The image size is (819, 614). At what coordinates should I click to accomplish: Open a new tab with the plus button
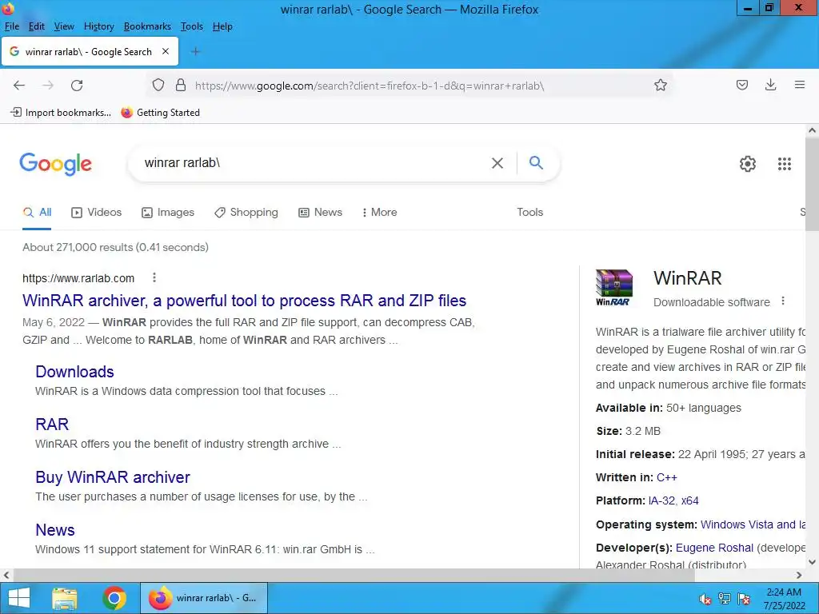click(195, 51)
